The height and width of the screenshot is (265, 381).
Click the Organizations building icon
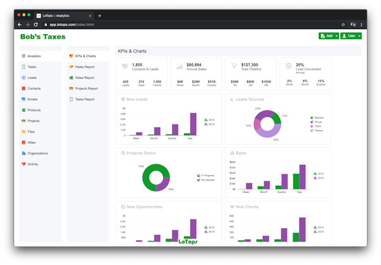click(23, 153)
